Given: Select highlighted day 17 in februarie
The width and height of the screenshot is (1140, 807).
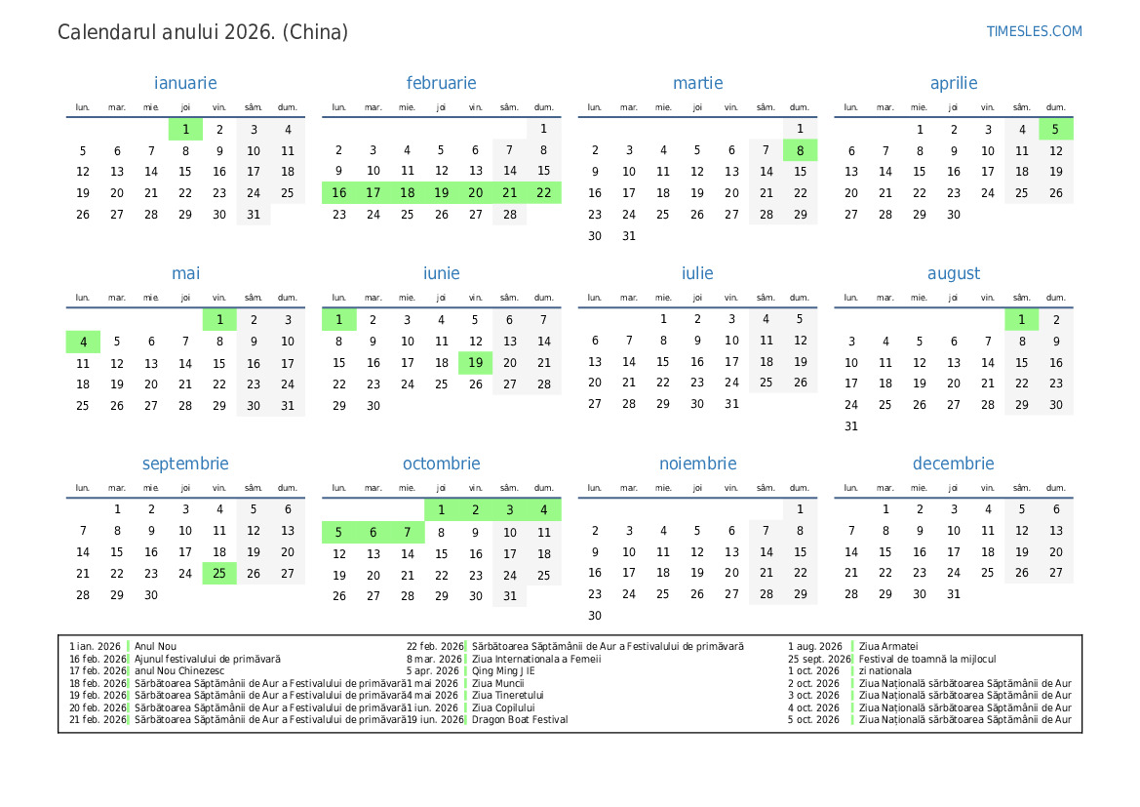Looking at the screenshot, I should 373,193.
